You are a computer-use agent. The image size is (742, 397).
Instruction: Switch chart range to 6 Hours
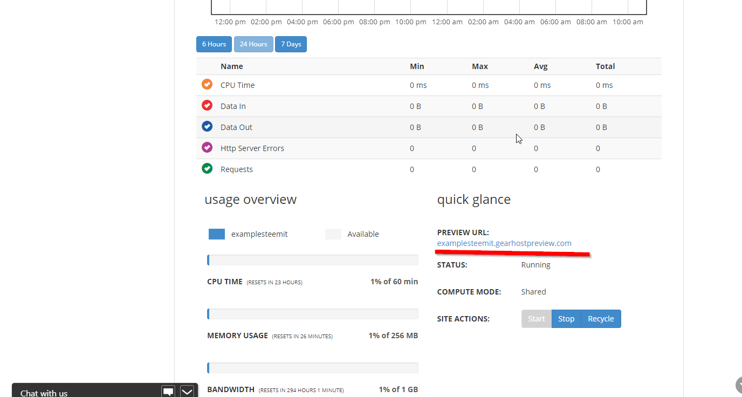(x=214, y=44)
